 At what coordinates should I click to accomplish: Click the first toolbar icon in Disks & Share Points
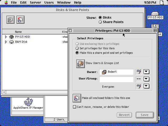(x=10, y=20)
